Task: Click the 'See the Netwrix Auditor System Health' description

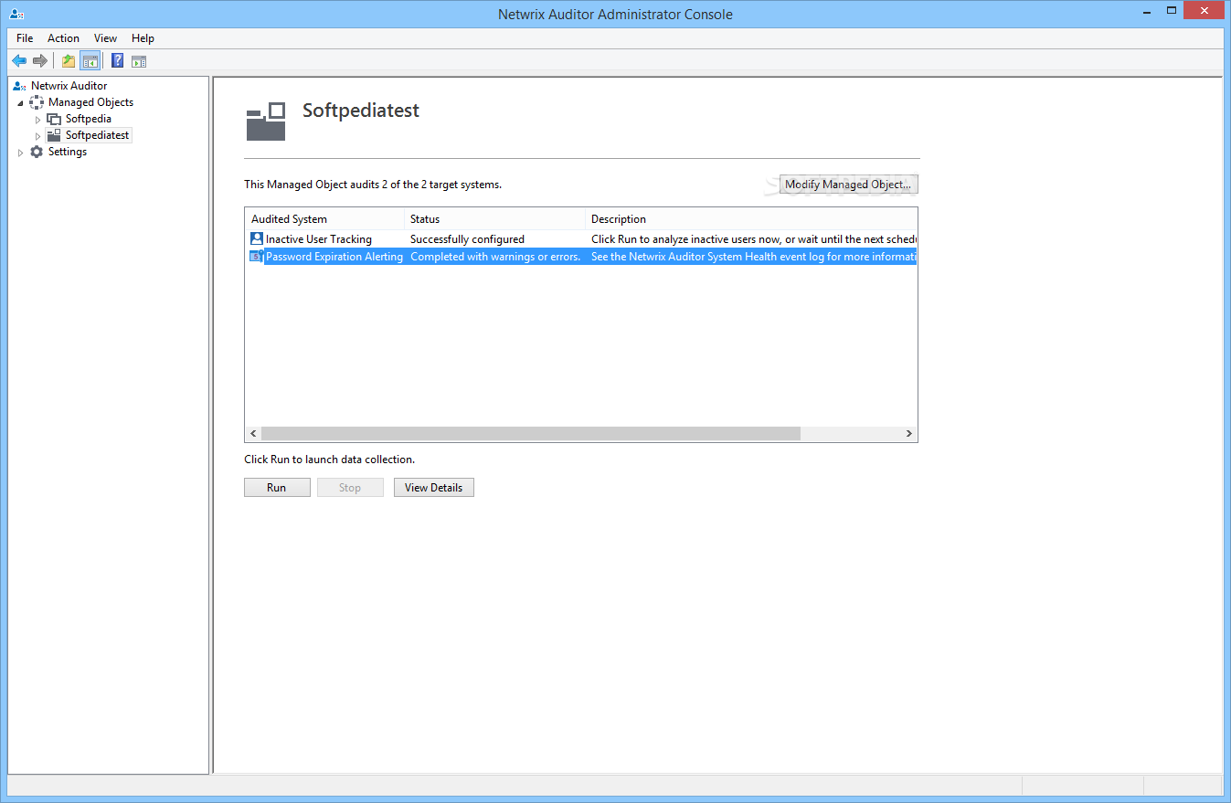Action: 753,257
